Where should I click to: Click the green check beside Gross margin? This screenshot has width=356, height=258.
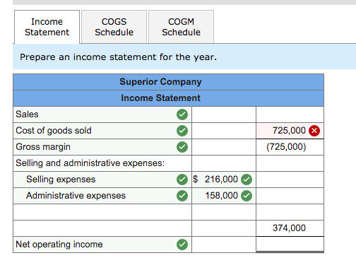(x=182, y=147)
